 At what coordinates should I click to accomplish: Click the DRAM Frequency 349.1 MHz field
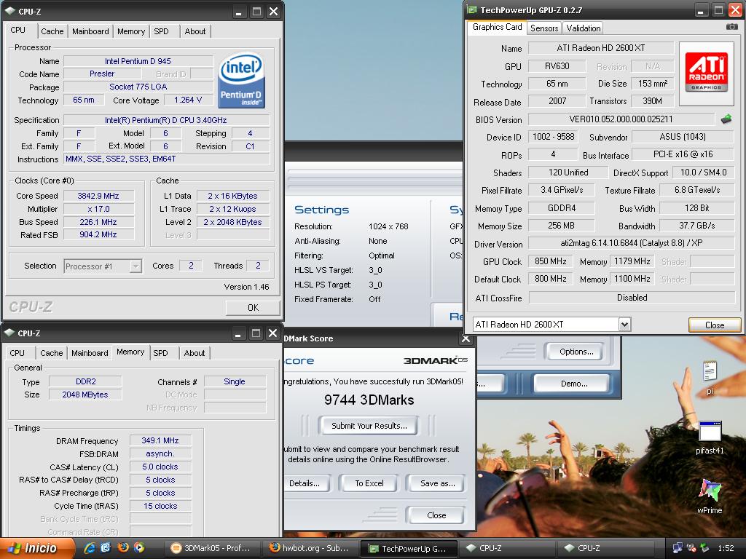pyautogui.click(x=160, y=440)
